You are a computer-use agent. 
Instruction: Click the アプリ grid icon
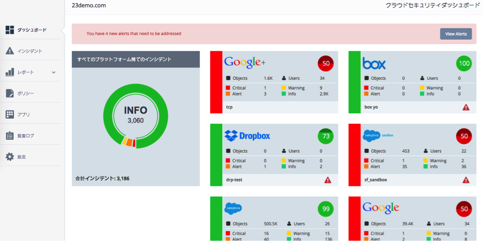tap(10, 114)
